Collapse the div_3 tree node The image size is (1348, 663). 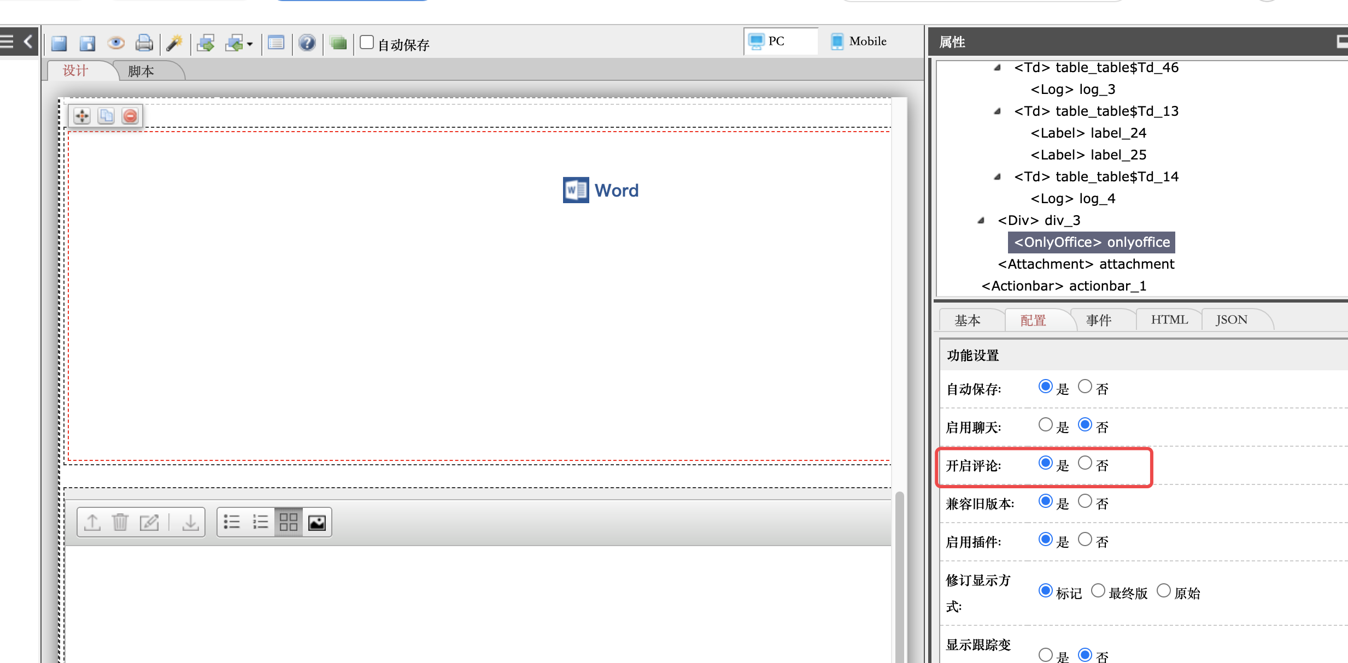[981, 221]
